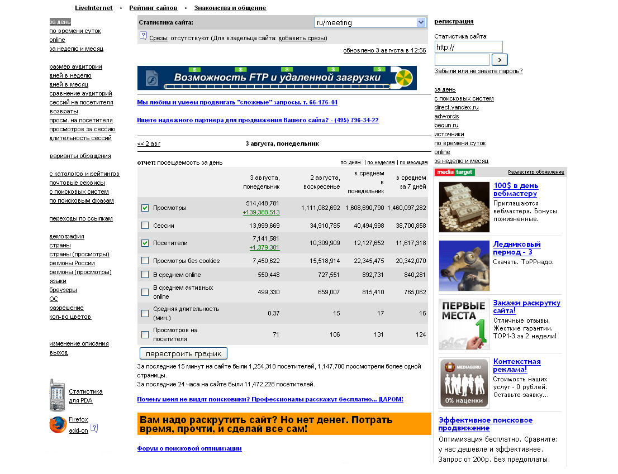618x474 pixels.
Task: Open по времени суток in left menu
Action: click(75, 31)
